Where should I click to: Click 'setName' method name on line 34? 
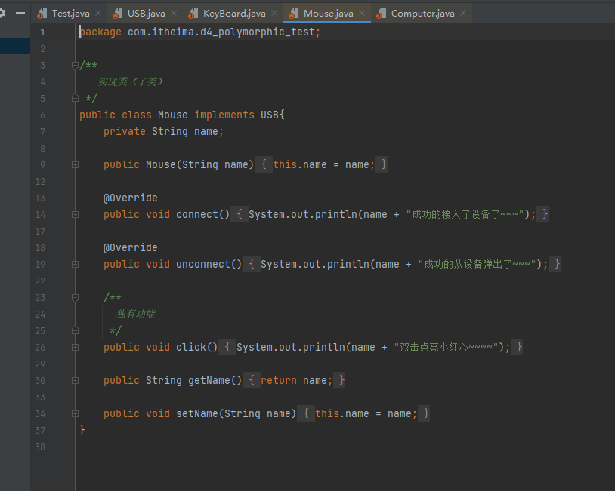click(x=197, y=414)
